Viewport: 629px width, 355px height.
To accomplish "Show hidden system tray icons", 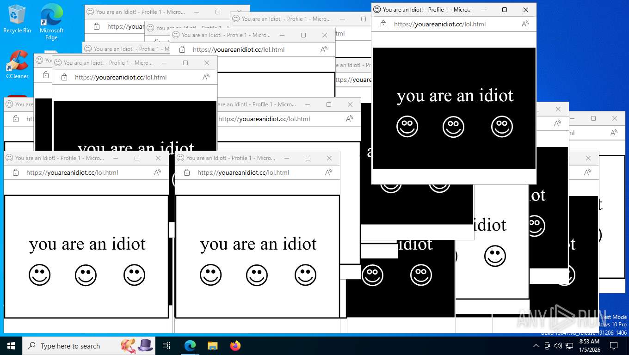I will [x=536, y=346].
